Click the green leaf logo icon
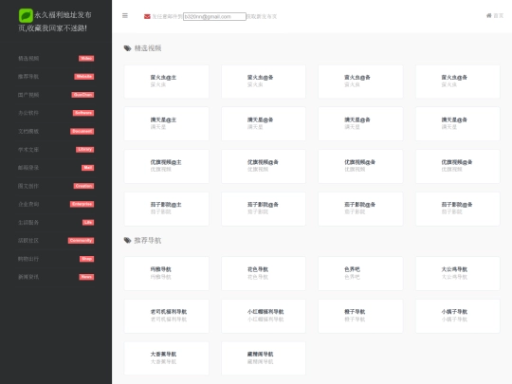 coord(26,15)
